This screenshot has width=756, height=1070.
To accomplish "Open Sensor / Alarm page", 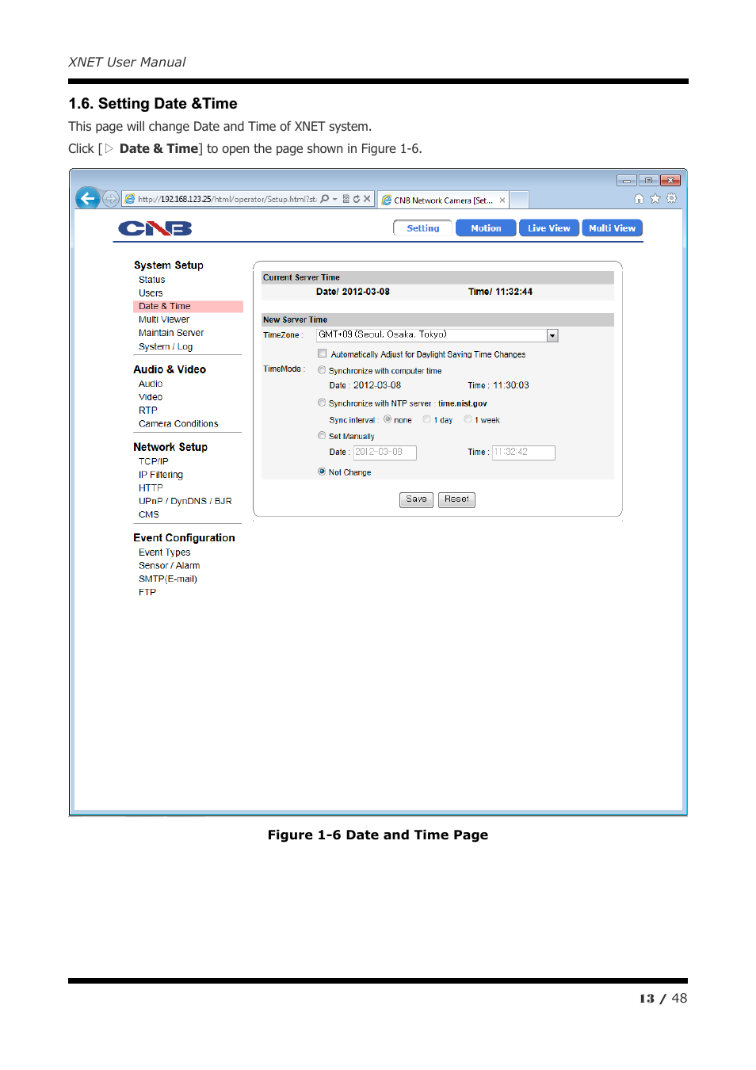I will click(x=170, y=566).
